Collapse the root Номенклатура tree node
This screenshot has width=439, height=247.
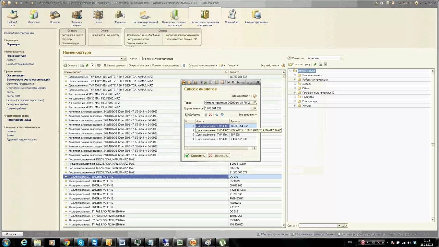tap(290, 71)
